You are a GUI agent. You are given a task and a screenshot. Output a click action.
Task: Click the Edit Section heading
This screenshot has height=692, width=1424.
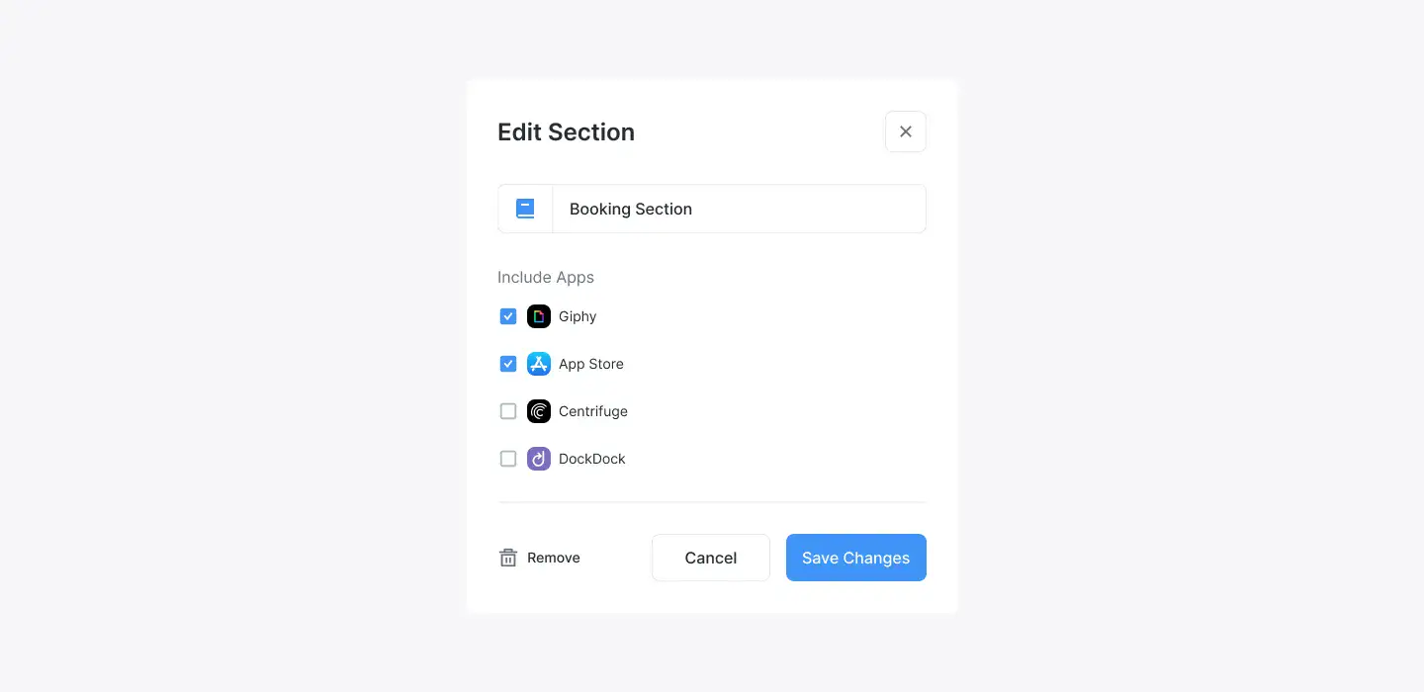(566, 132)
